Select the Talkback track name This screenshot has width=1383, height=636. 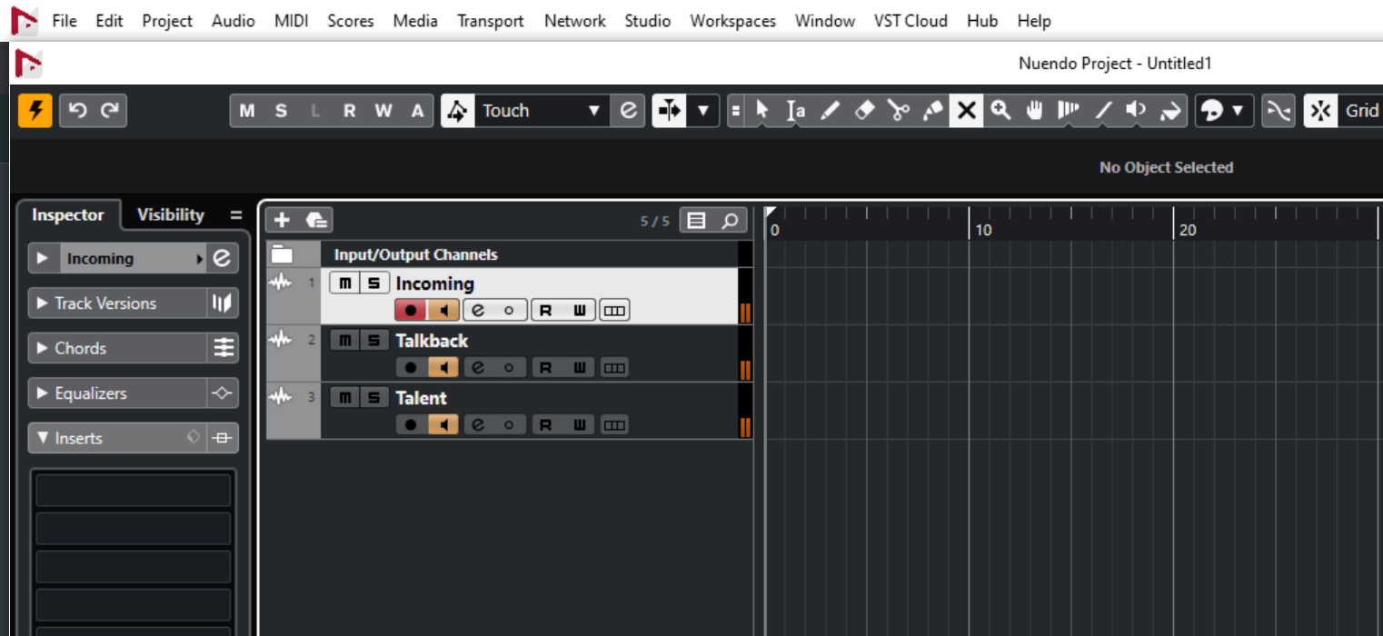pos(432,341)
